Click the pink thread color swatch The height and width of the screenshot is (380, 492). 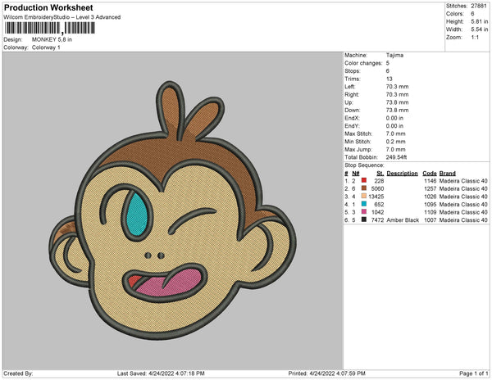point(364,212)
